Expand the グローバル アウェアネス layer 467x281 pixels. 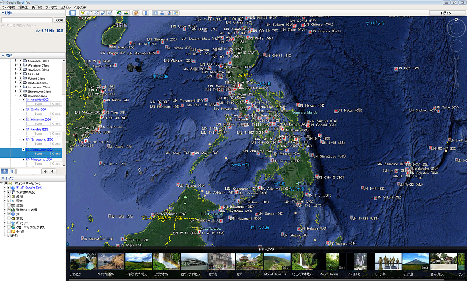(x=4, y=227)
